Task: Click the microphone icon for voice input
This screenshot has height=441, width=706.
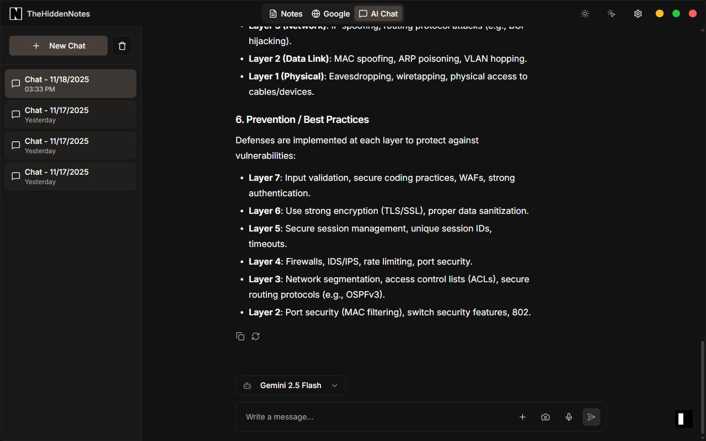Action: pos(569,417)
